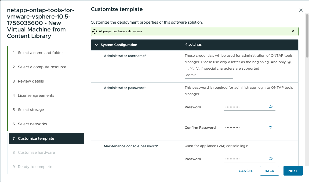Jump to the 'Review details' step
309x182 pixels.
click(31, 81)
